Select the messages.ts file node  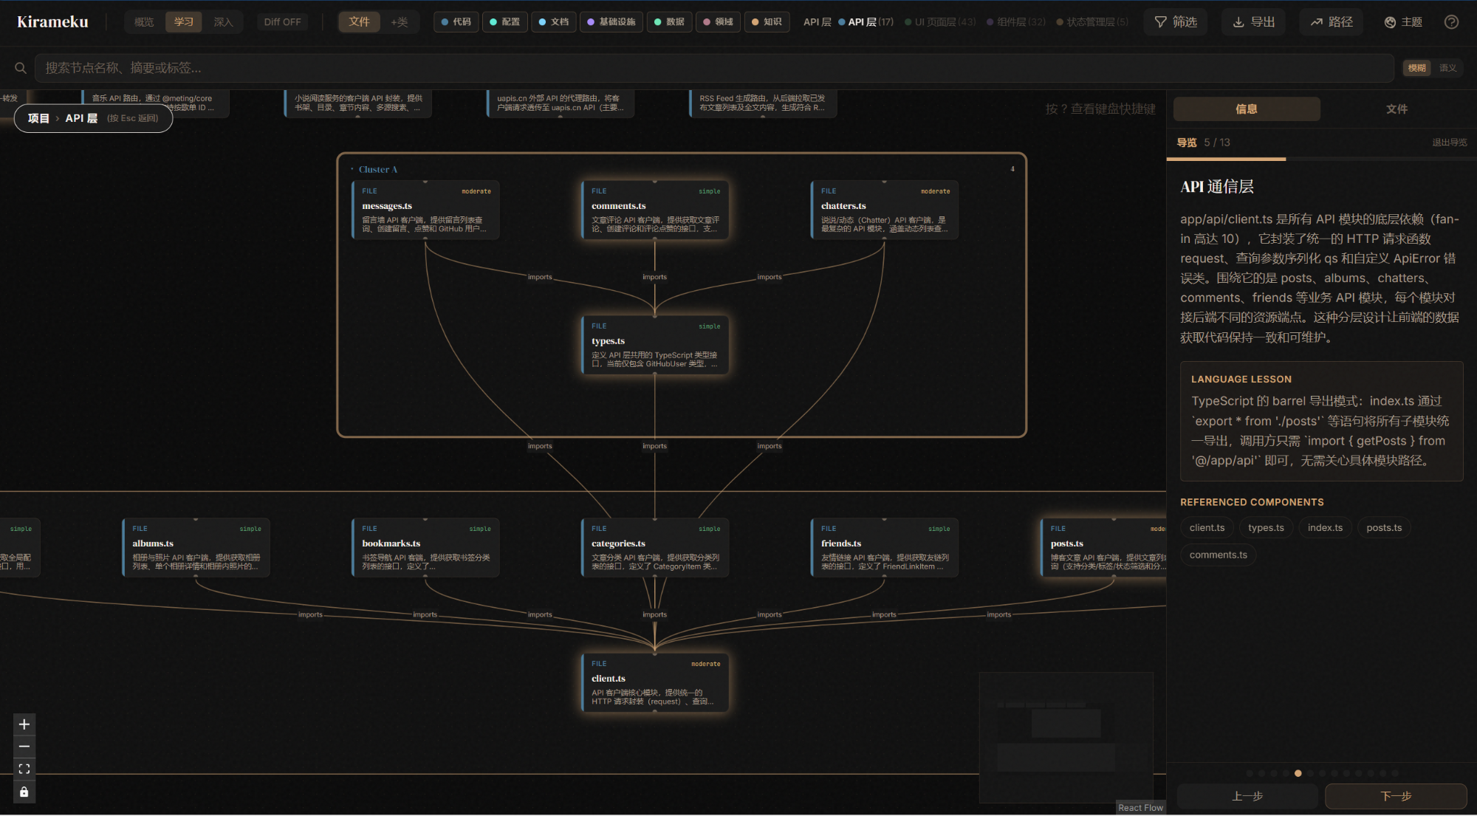coord(425,210)
